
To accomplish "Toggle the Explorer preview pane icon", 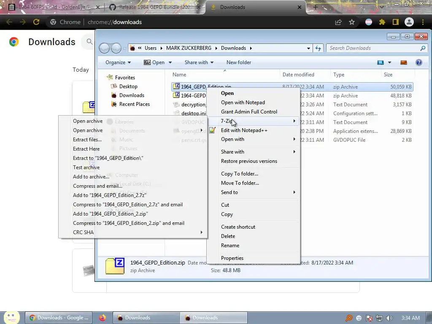I will click(x=404, y=62).
